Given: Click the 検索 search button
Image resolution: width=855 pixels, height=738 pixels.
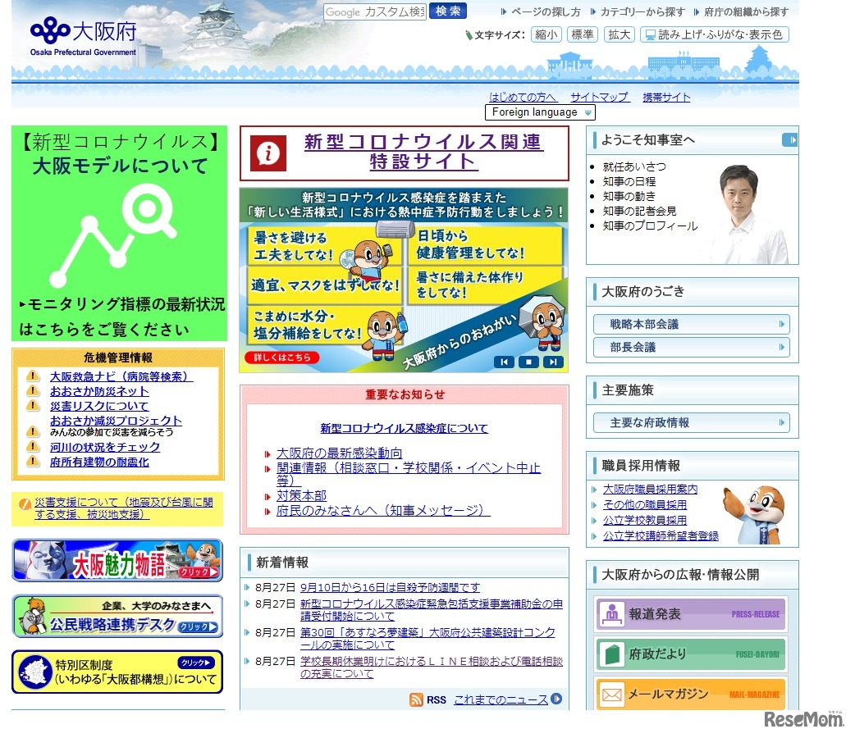Looking at the screenshot, I should 447,11.
